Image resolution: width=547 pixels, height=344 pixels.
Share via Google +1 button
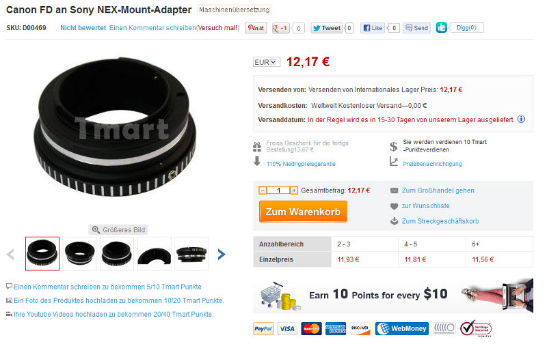[x=280, y=28]
